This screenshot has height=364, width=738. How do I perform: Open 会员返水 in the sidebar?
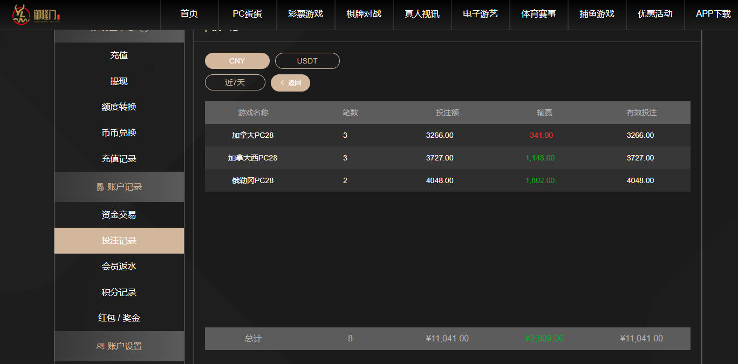119,267
